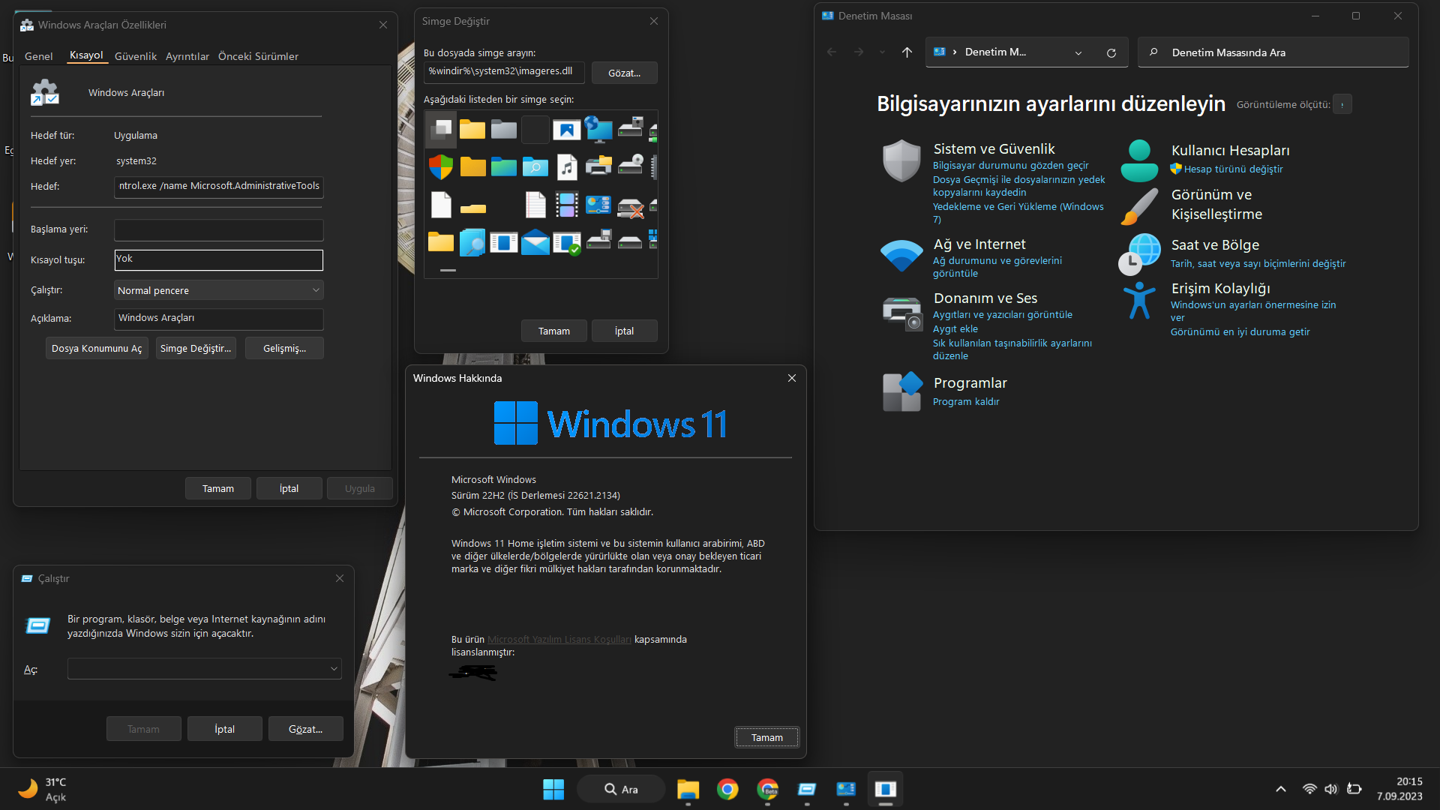Click İptal in the Simge Değiştir dialog
This screenshot has width=1440, height=810.
click(x=624, y=331)
